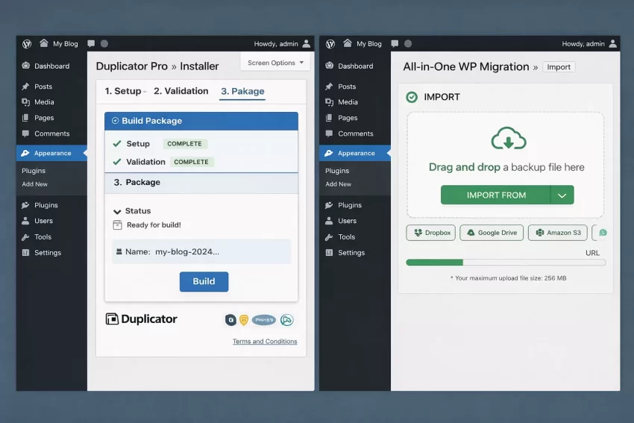
Task: Collapse the Status section chevron
Action: point(117,212)
